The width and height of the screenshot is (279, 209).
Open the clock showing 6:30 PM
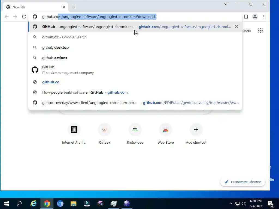pyautogui.click(x=256, y=204)
